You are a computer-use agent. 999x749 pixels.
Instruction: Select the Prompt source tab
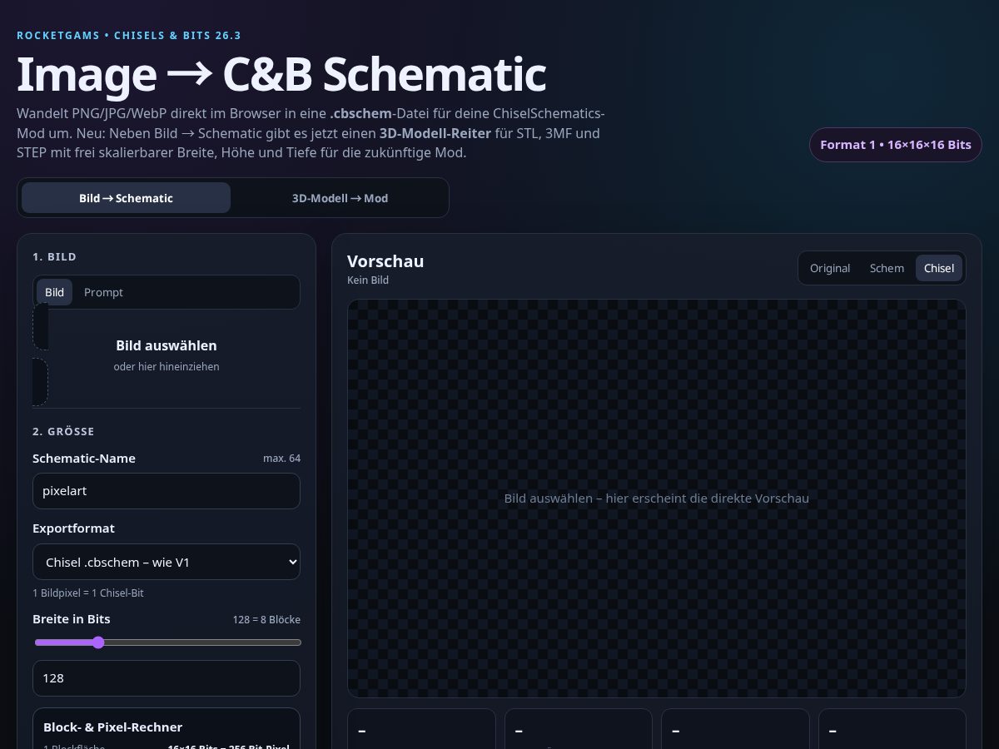[103, 292]
